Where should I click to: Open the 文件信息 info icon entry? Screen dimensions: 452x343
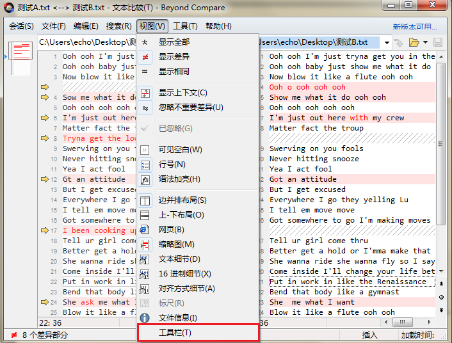[x=145, y=318]
